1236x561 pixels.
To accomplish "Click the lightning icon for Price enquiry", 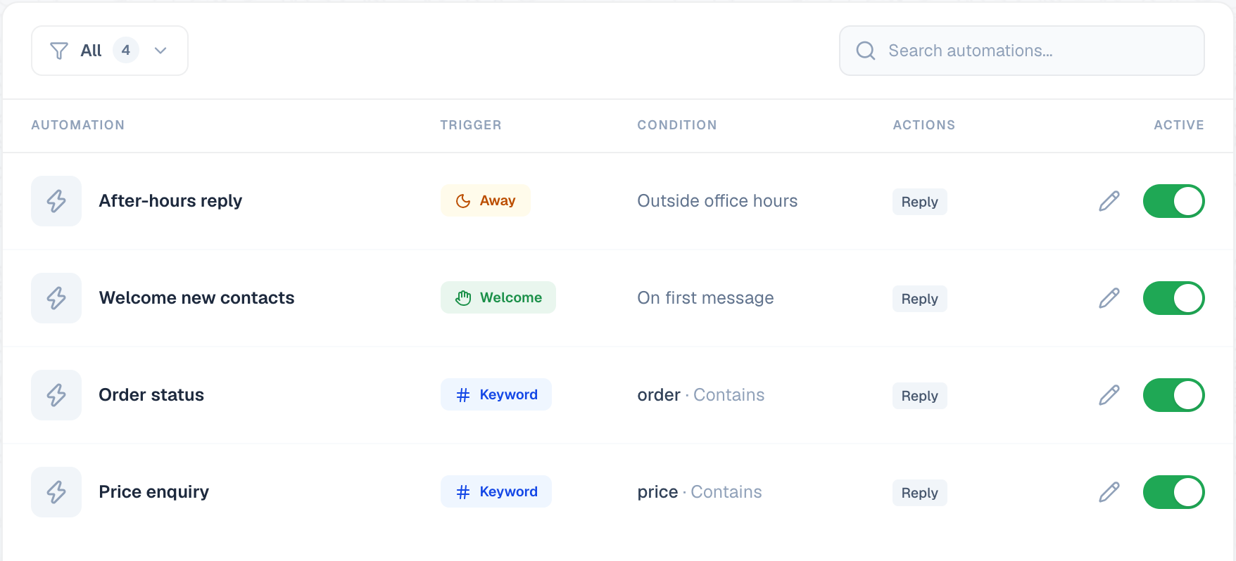I will pyautogui.click(x=56, y=492).
